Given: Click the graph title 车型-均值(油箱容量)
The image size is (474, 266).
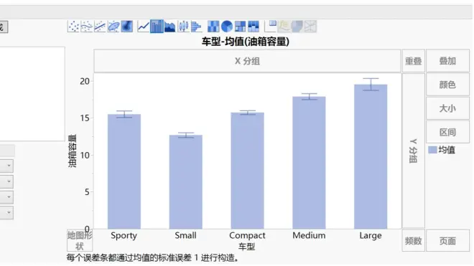Looking at the screenshot, I should [x=245, y=42].
